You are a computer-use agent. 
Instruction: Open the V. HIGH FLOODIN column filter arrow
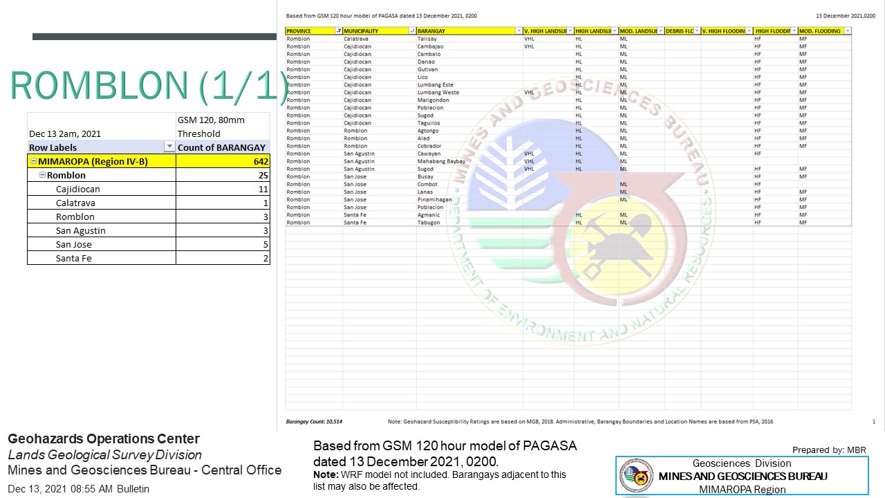(x=749, y=31)
